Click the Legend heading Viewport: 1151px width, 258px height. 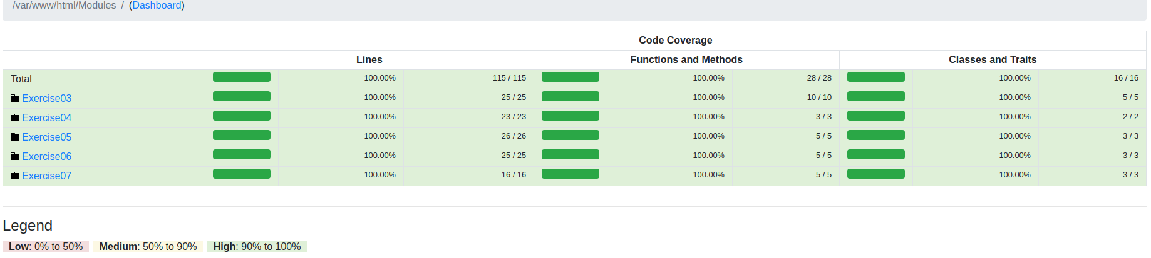click(28, 226)
